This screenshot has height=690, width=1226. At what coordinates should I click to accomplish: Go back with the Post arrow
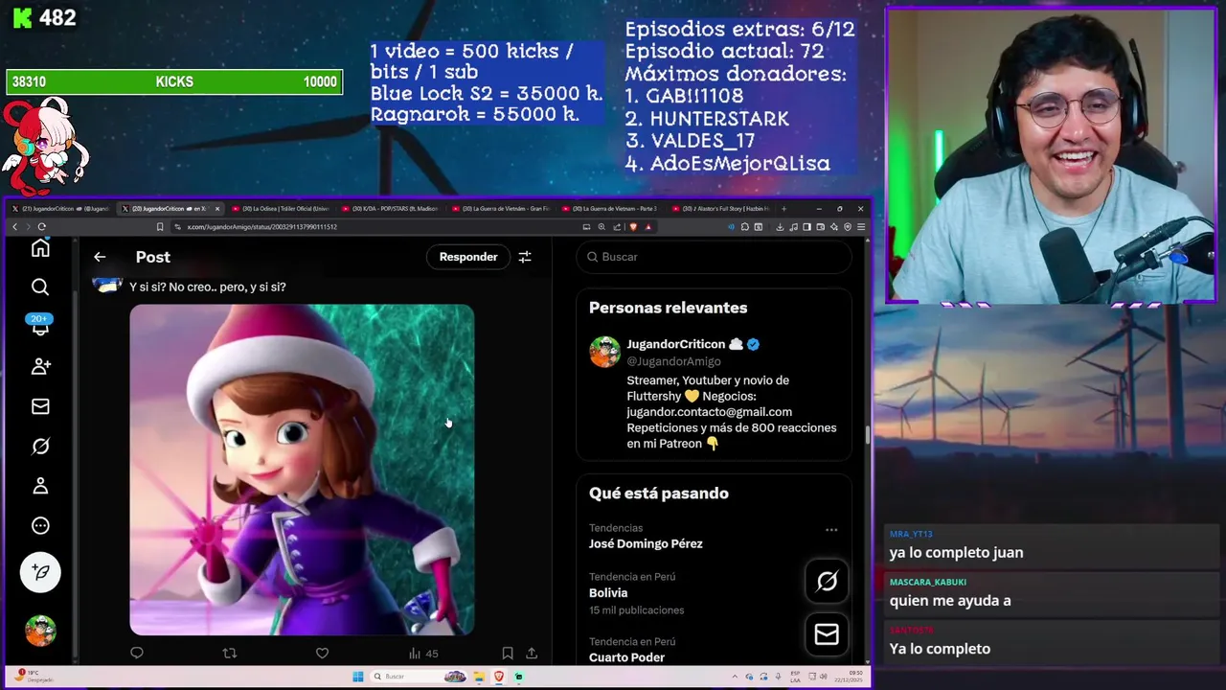point(100,257)
